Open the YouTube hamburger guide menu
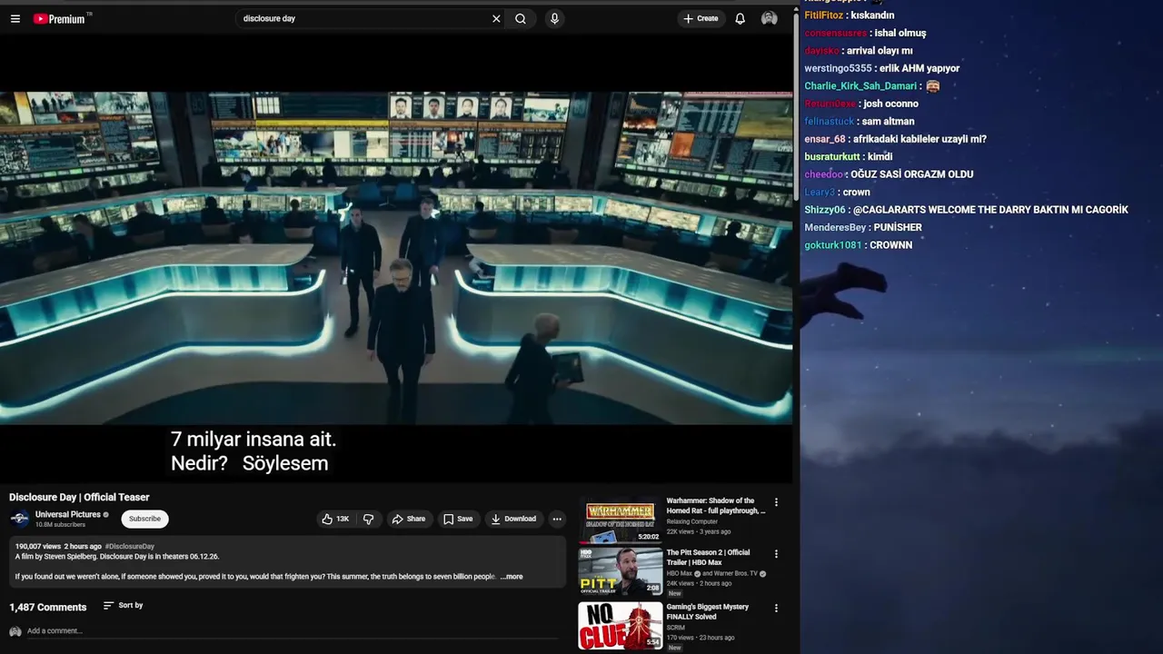Screen dimensions: 1163x654 (15, 18)
